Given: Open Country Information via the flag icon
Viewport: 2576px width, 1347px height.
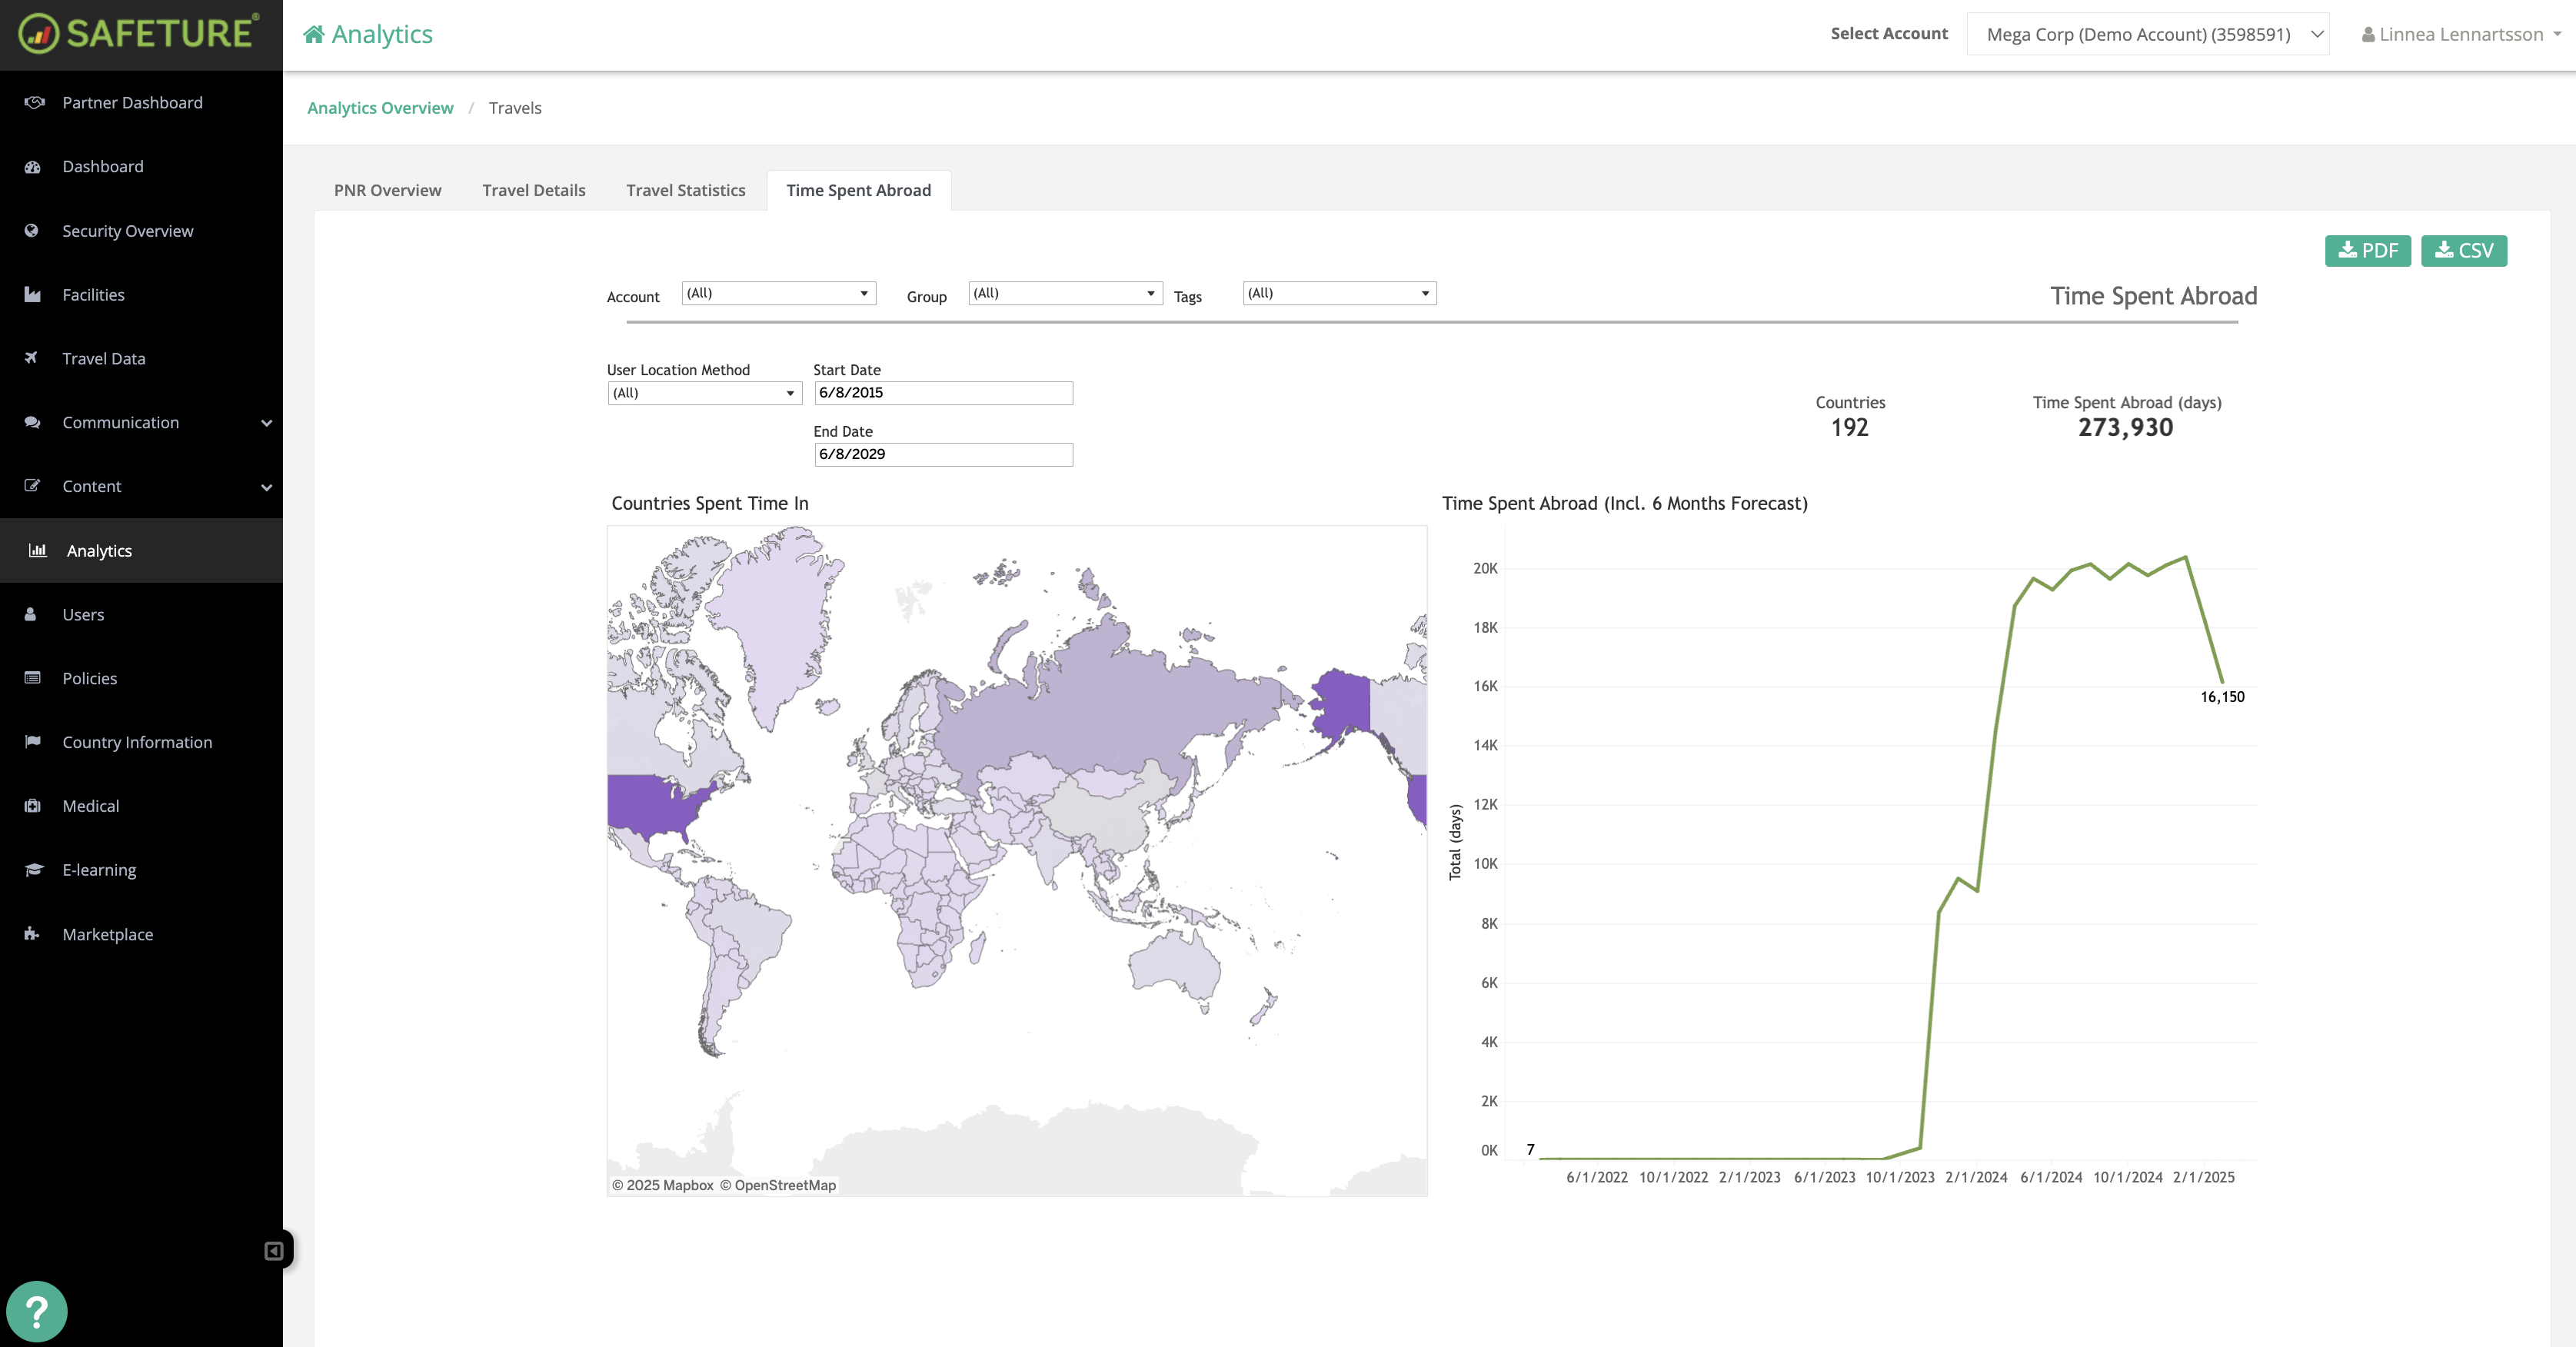Looking at the screenshot, I should click(33, 741).
